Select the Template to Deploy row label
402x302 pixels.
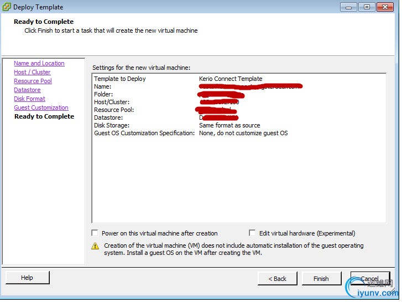pyautogui.click(x=120, y=79)
